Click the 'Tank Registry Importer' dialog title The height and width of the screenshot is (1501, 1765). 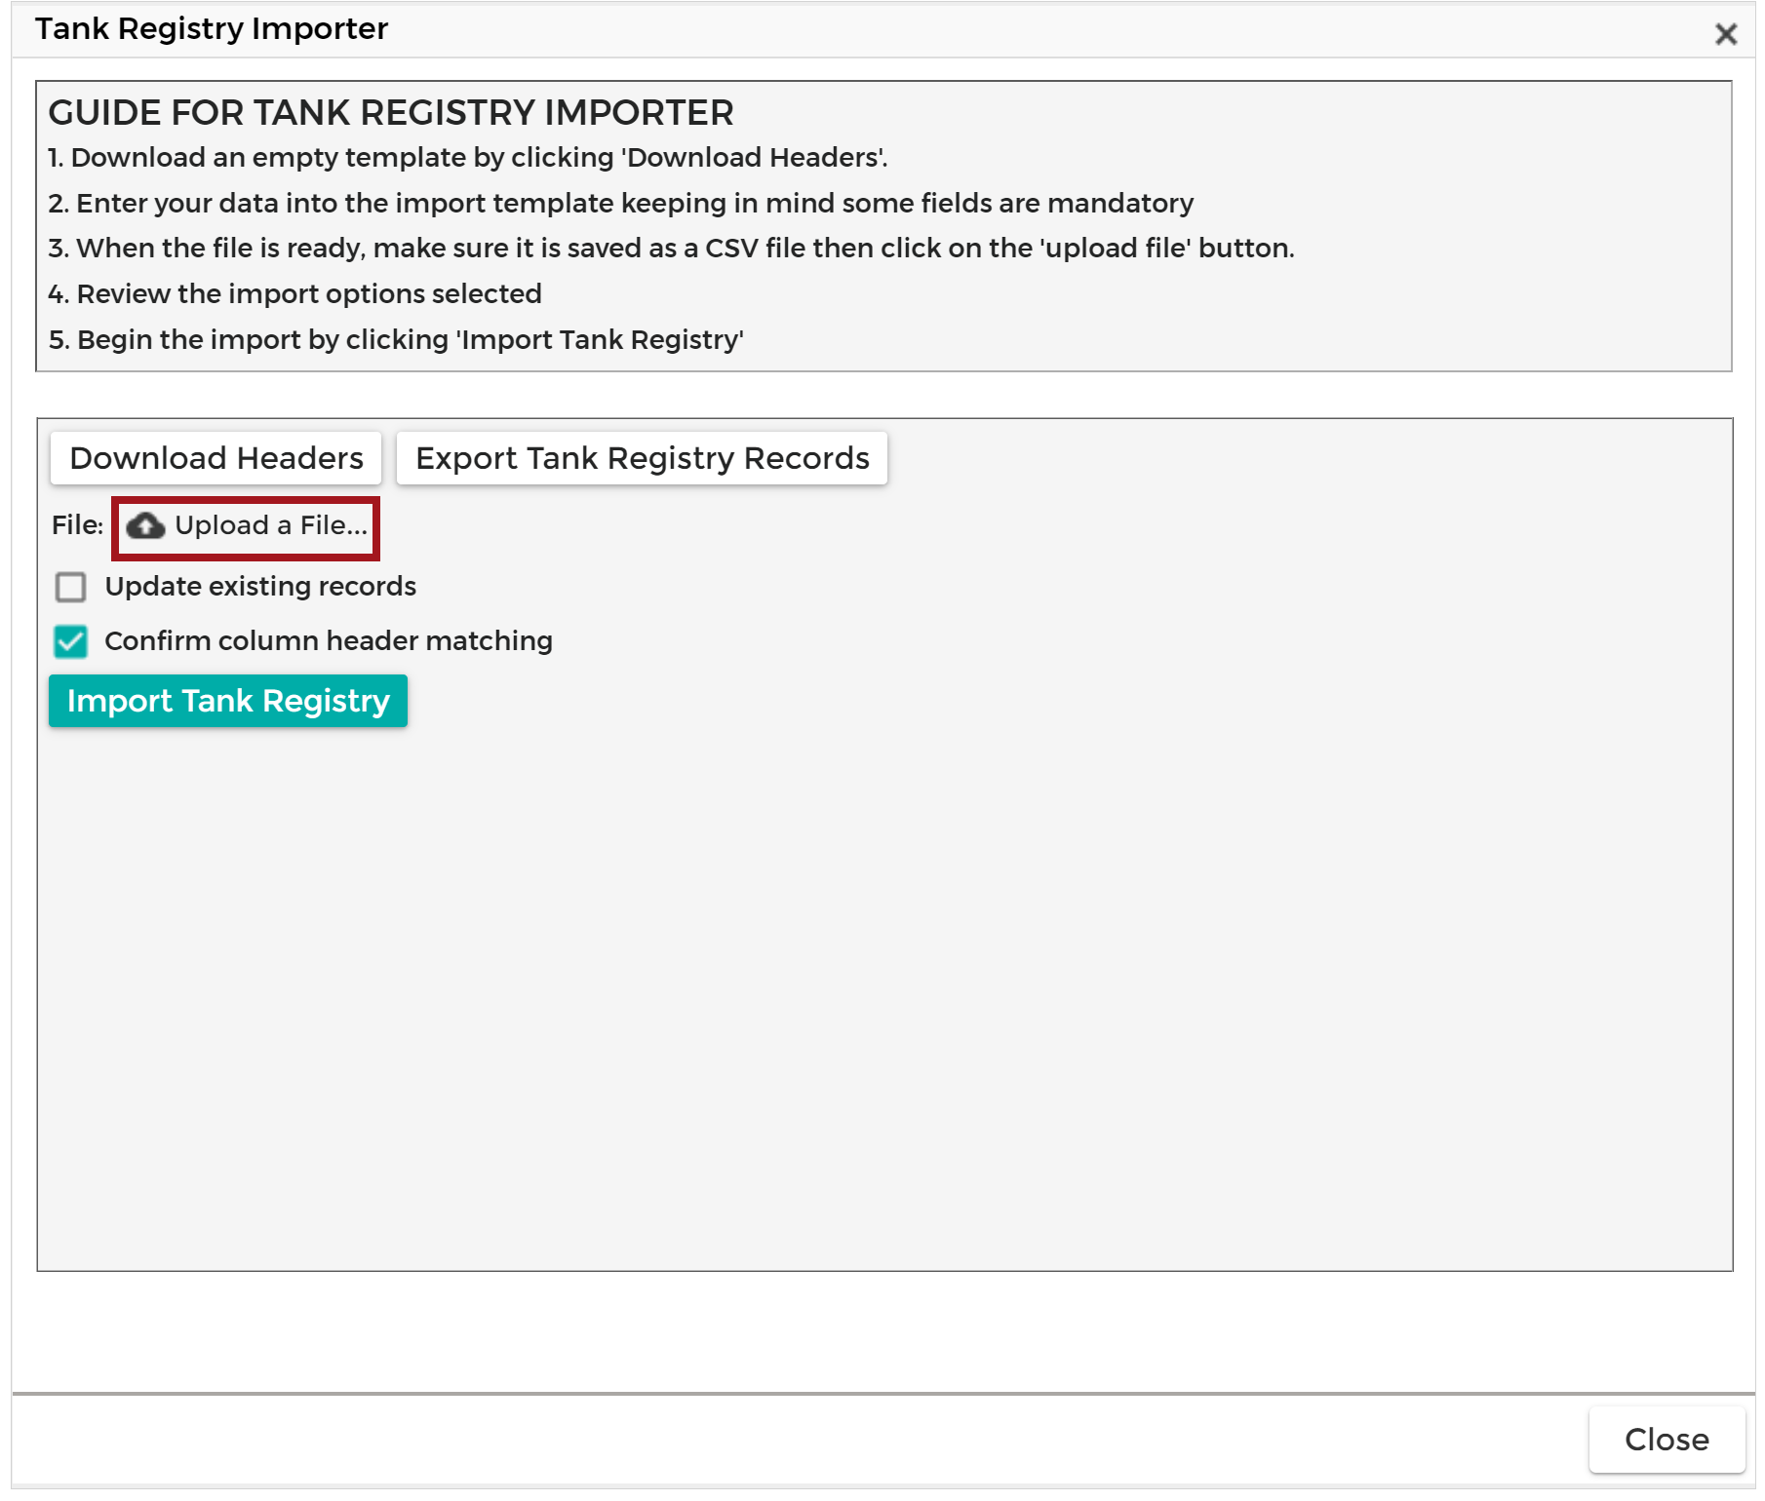click(x=212, y=29)
